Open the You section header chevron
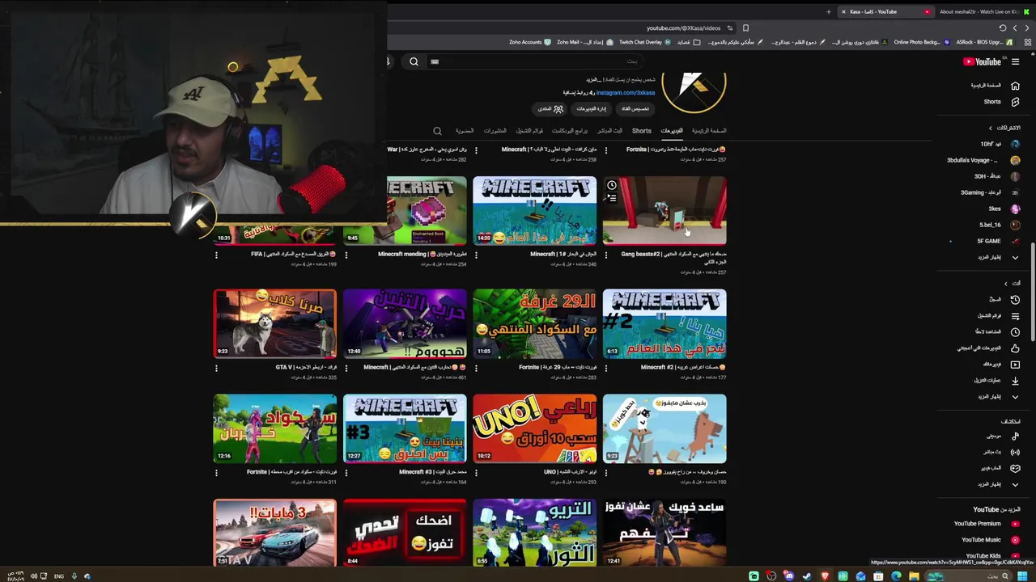The width and height of the screenshot is (1036, 582). click(1005, 283)
